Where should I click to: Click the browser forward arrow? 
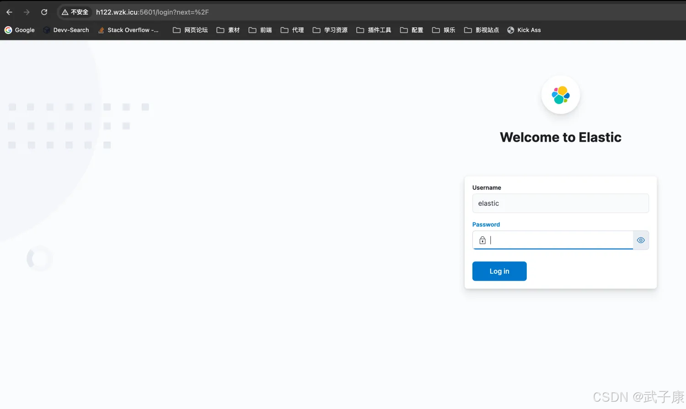click(27, 12)
